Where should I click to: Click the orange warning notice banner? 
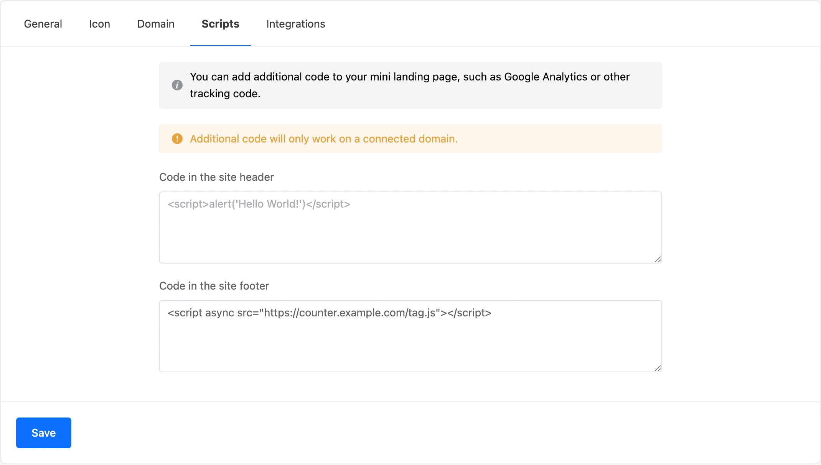[410, 139]
